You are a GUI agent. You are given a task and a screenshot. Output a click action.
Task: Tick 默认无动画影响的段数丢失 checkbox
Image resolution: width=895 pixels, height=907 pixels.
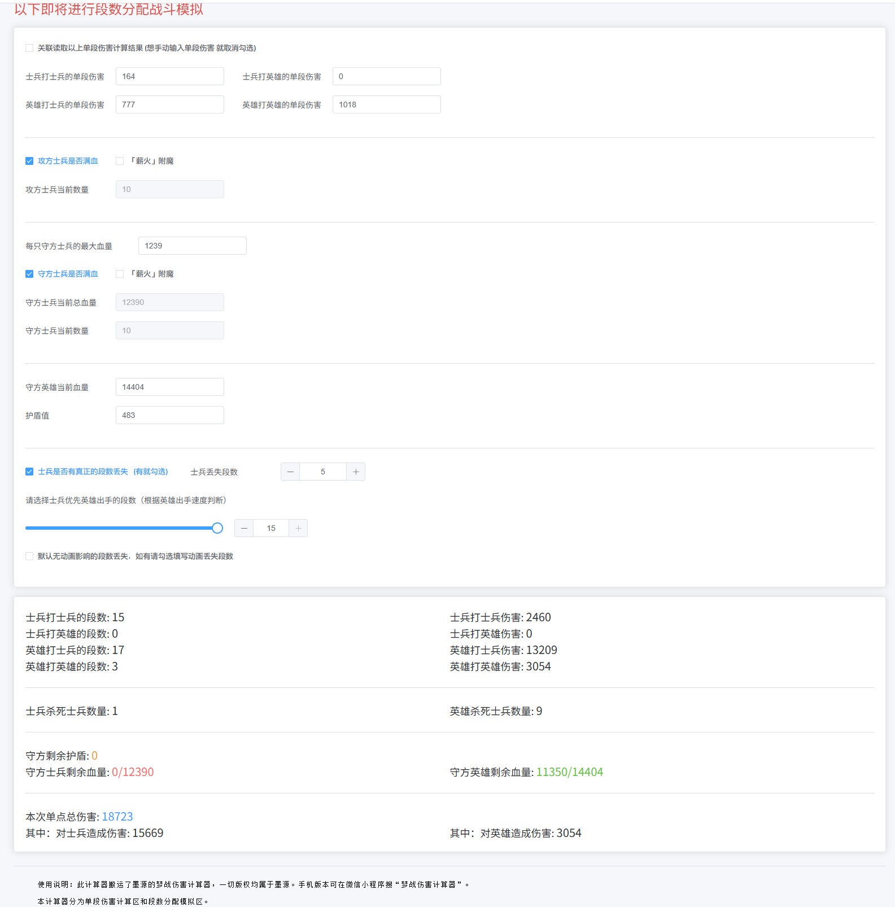29,556
